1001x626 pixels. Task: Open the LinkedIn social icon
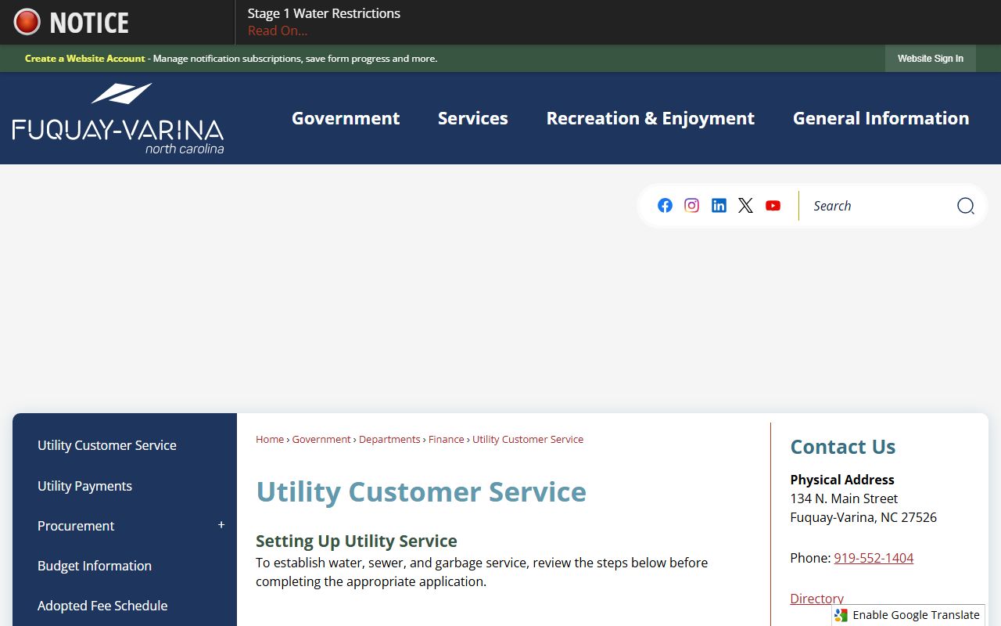click(x=719, y=205)
